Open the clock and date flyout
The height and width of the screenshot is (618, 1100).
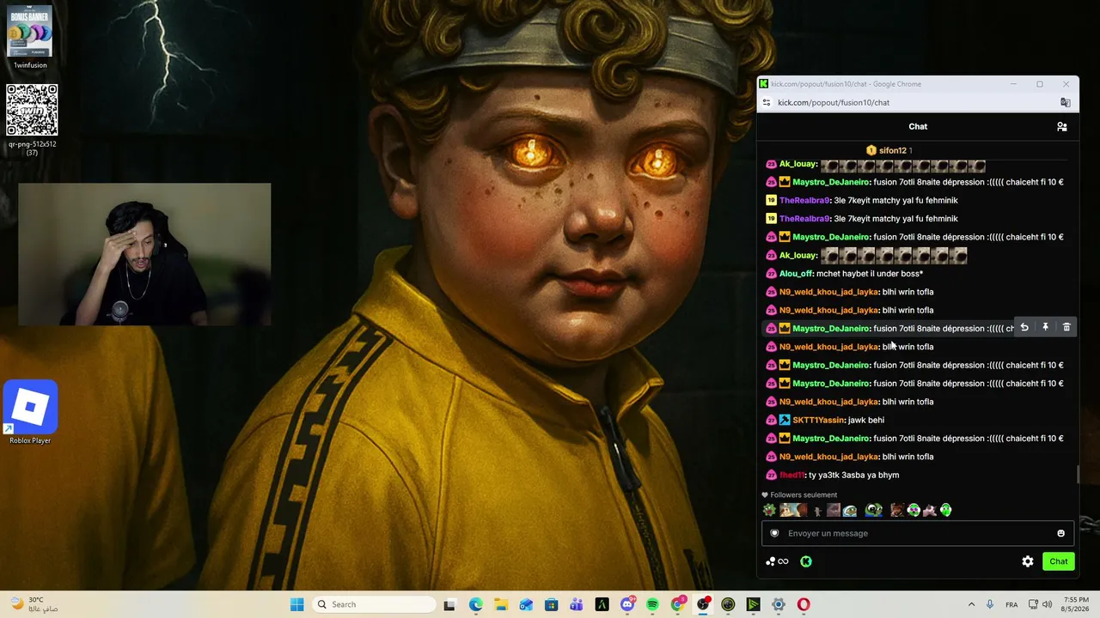pyautogui.click(x=1076, y=604)
